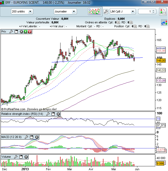Click the MACD (12 26 9) label
This screenshot has height=171, width=168.
(x=11, y=137)
